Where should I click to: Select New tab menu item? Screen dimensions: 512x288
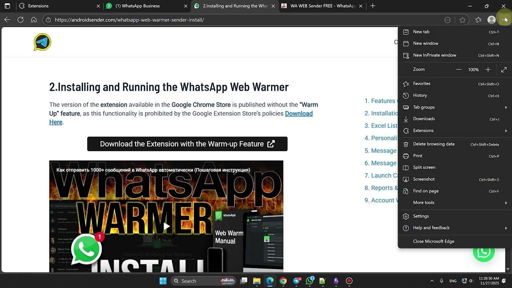[x=455, y=32]
